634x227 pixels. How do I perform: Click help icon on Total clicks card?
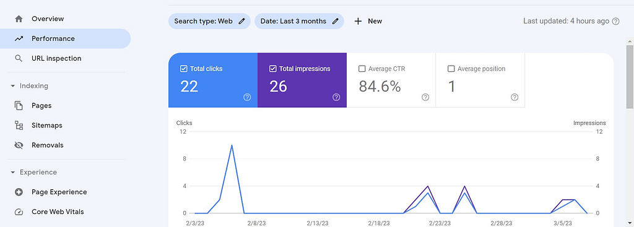coord(247,97)
